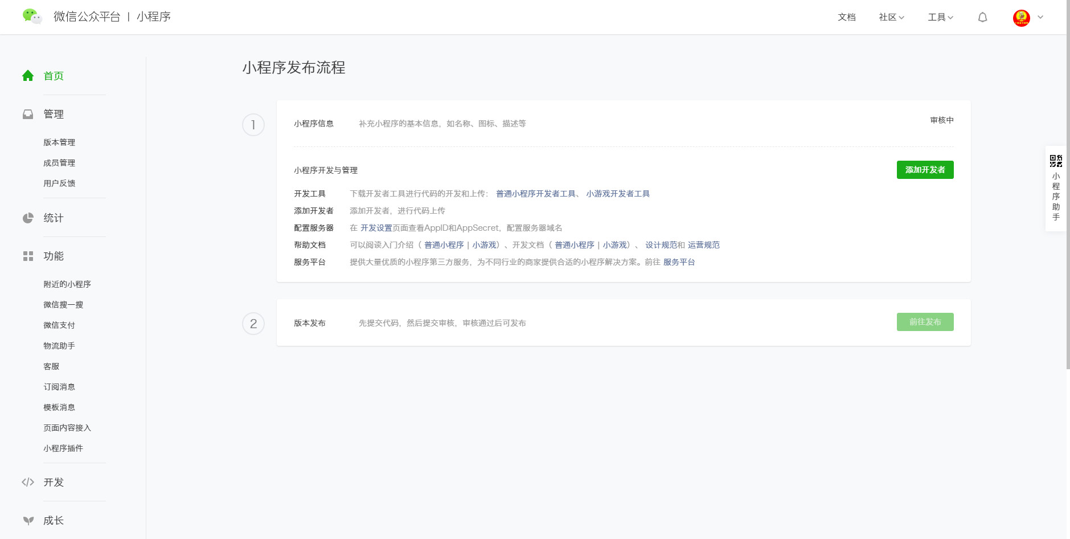Open 用户反馈 in the sidebar

point(59,183)
